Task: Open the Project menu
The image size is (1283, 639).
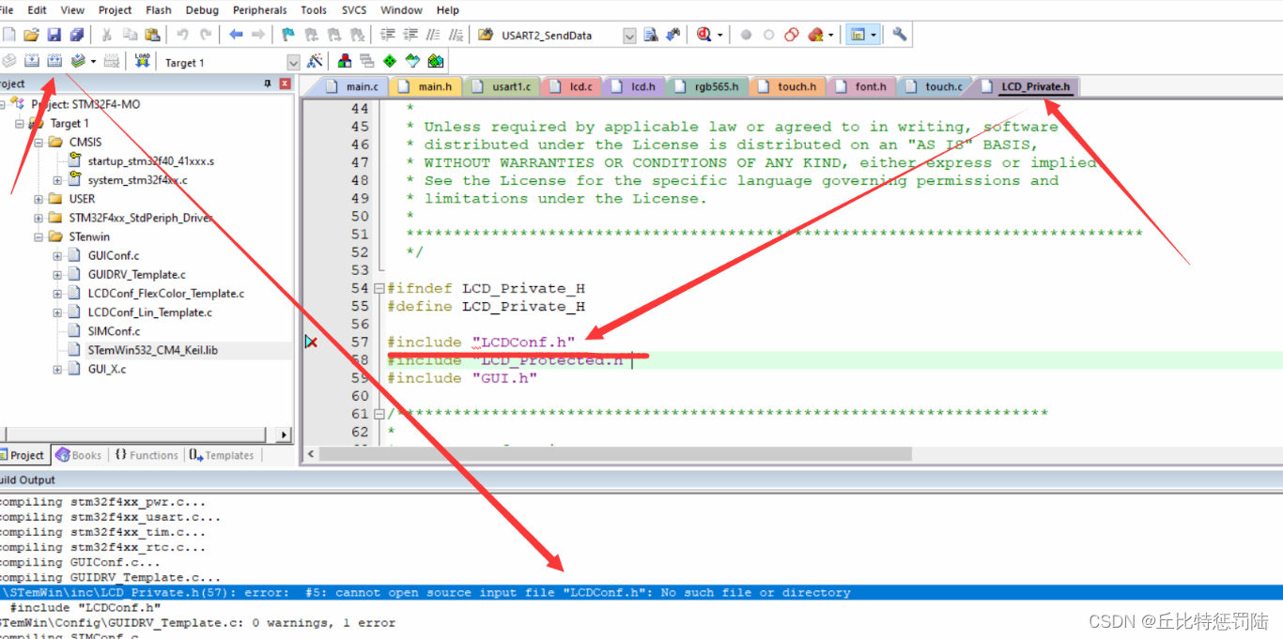Action: [x=115, y=10]
